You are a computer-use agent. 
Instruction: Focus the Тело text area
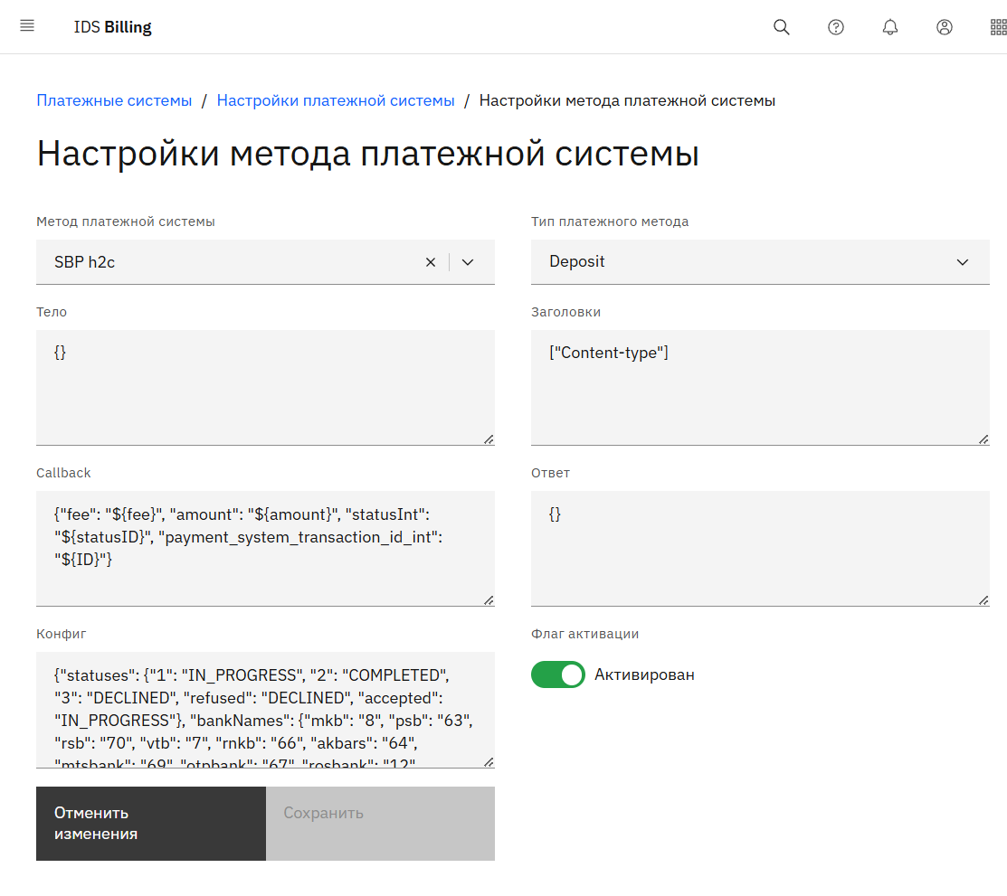click(x=265, y=387)
